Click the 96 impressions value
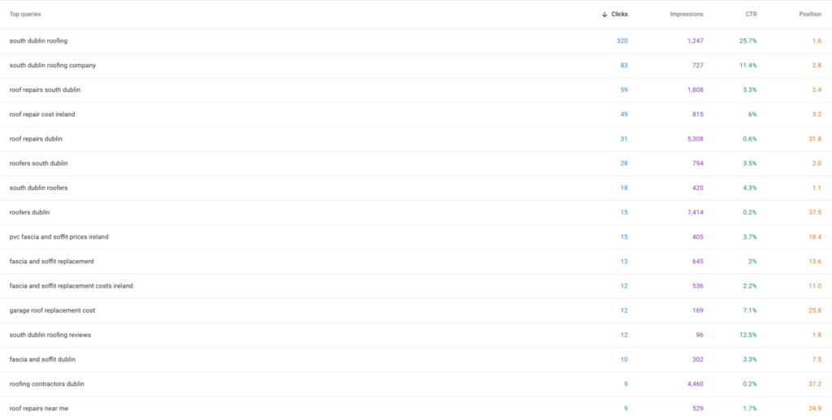832x420 pixels. tap(700, 336)
